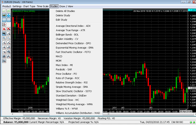The height and width of the screenshot is (128, 196).
Task: Zoom out of the chart
Action: pyautogui.click(x=9, y=38)
